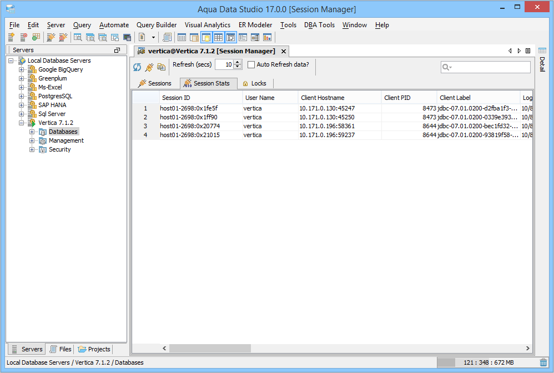Switch to the Projects tab

point(94,349)
